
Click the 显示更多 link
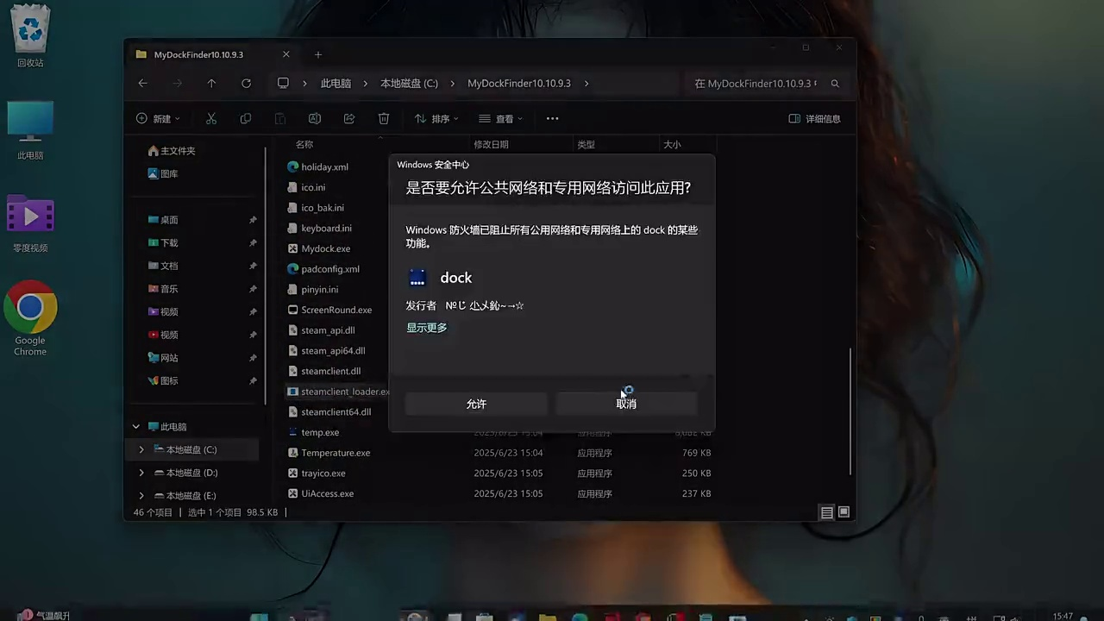pyautogui.click(x=427, y=328)
